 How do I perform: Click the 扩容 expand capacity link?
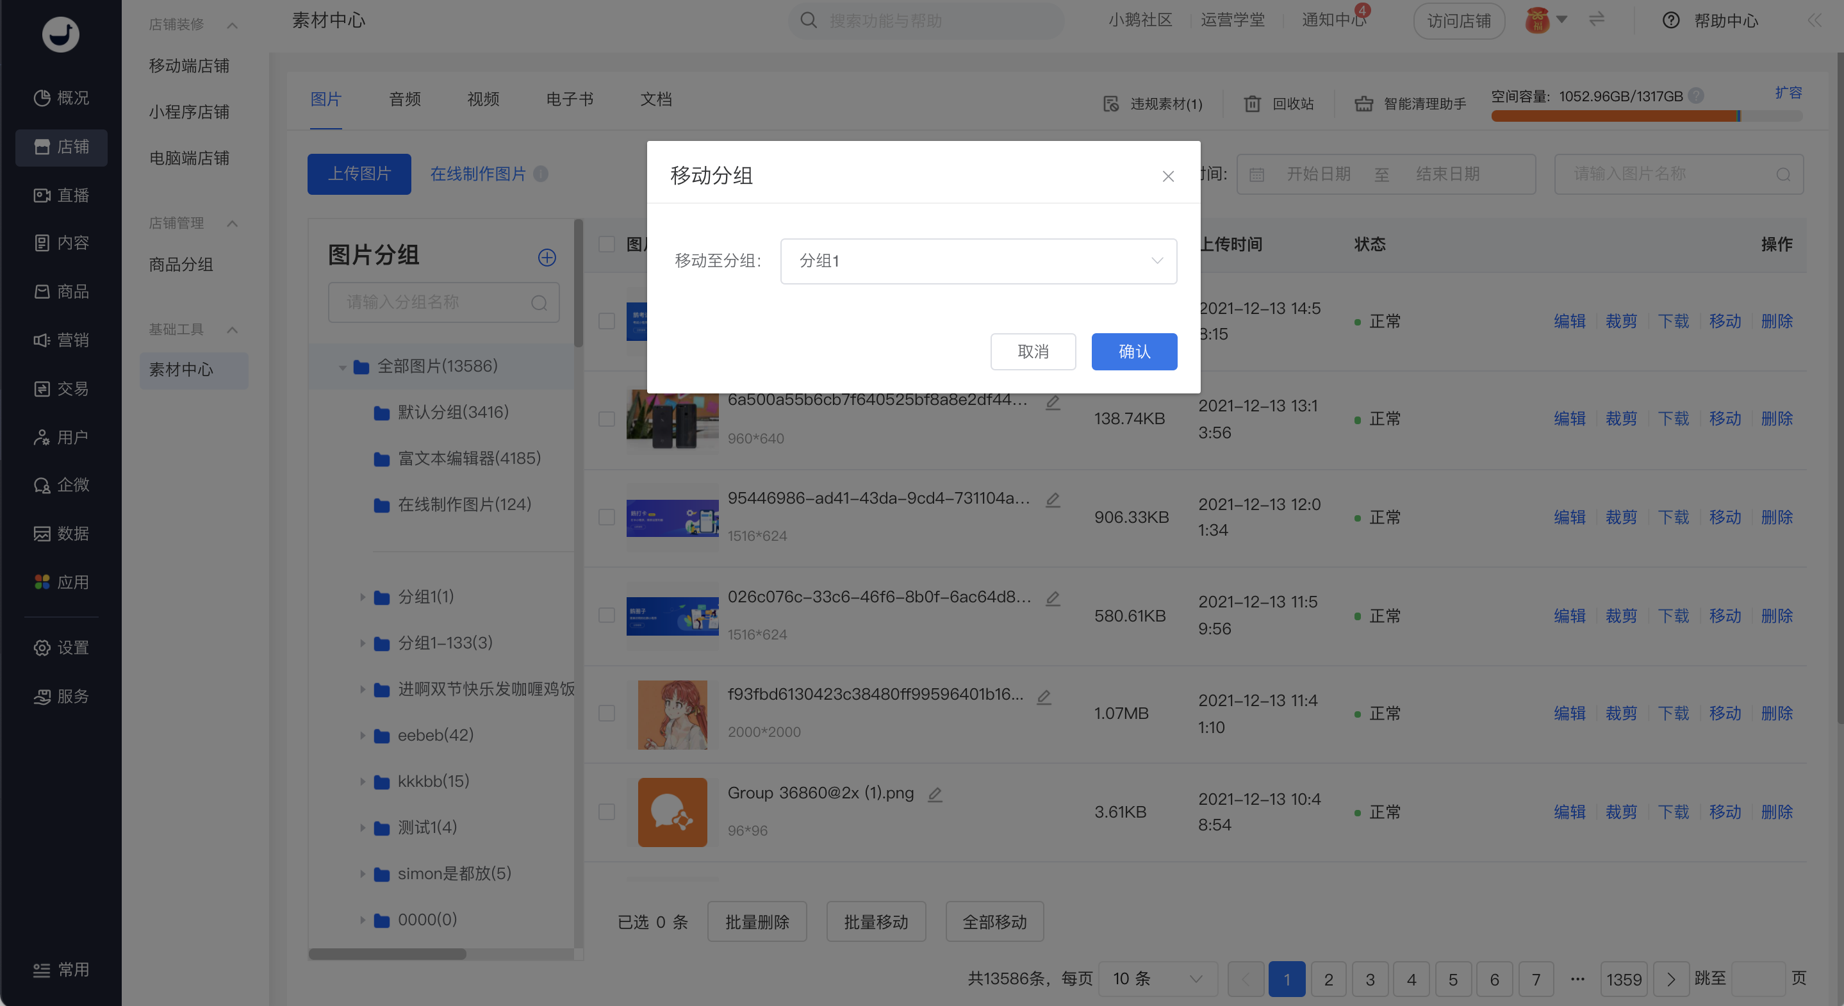click(x=1788, y=93)
